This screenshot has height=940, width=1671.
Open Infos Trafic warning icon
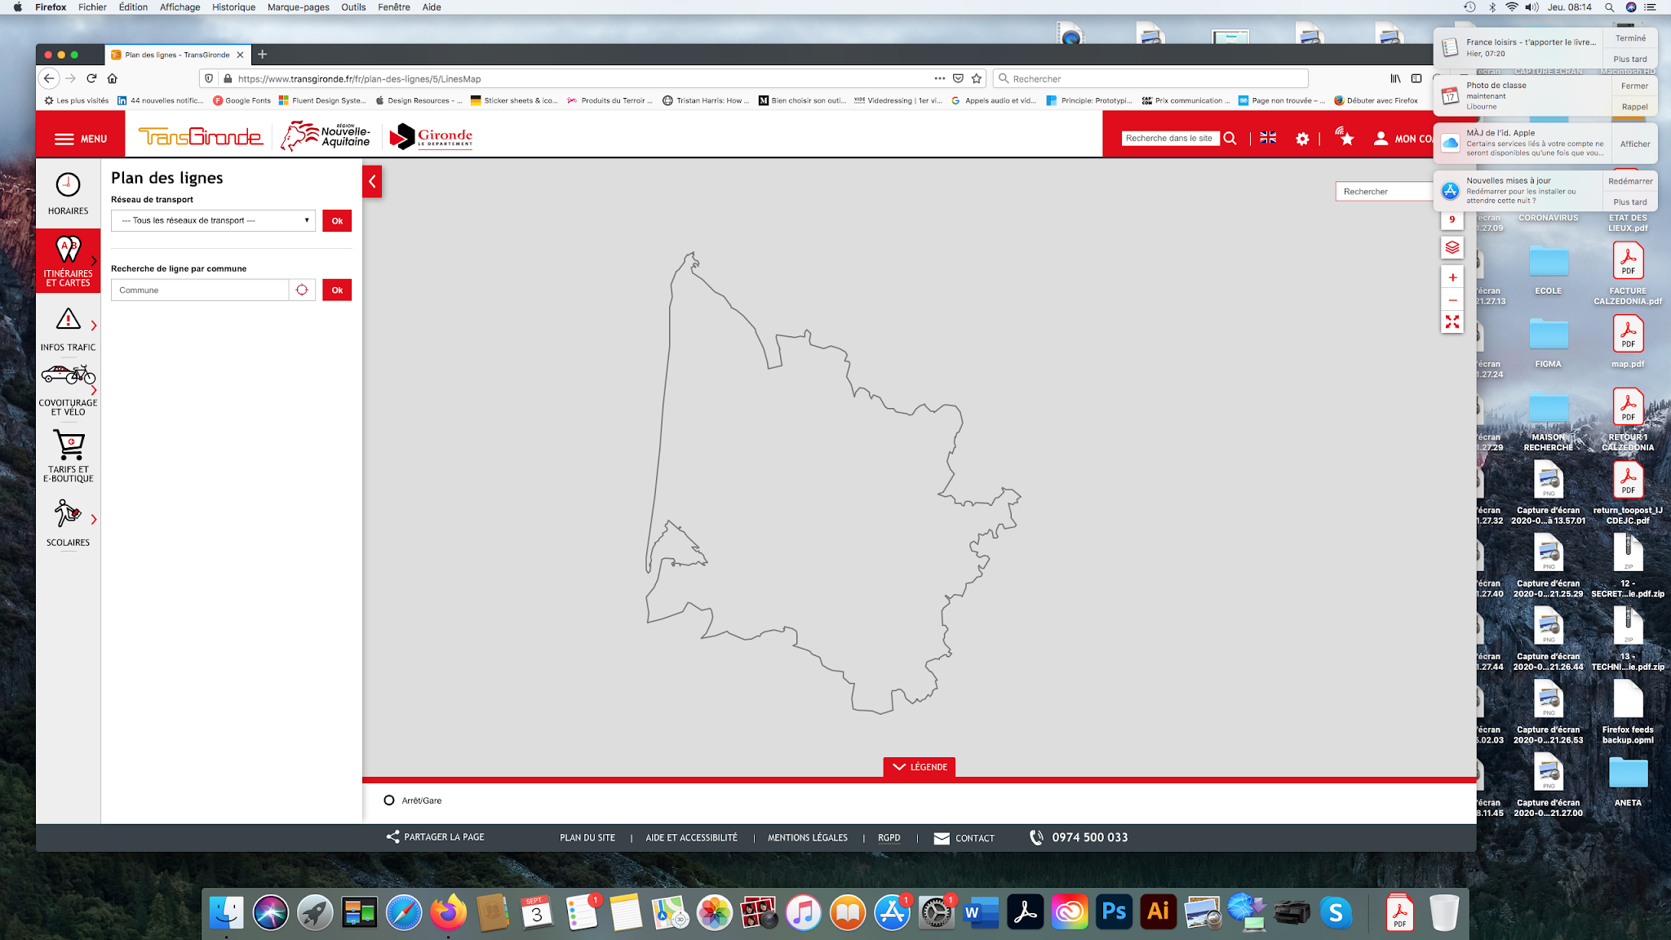[x=68, y=319]
